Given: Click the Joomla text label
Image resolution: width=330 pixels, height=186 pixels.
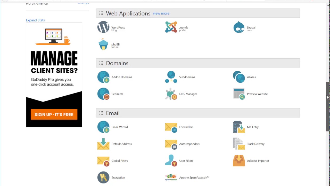Looking at the screenshot, I should [x=184, y=27].
